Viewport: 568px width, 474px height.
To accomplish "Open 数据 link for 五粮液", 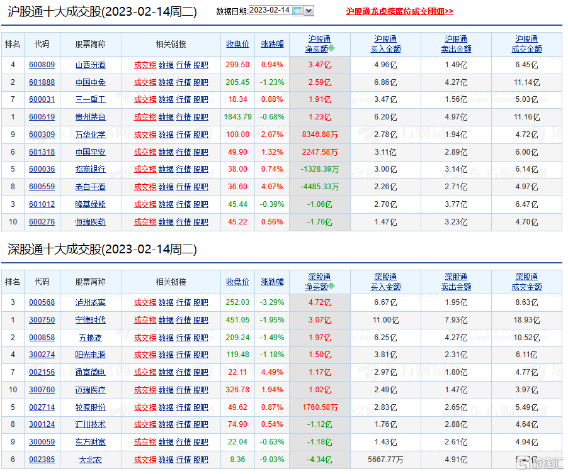I will click(x=166, y=338).
